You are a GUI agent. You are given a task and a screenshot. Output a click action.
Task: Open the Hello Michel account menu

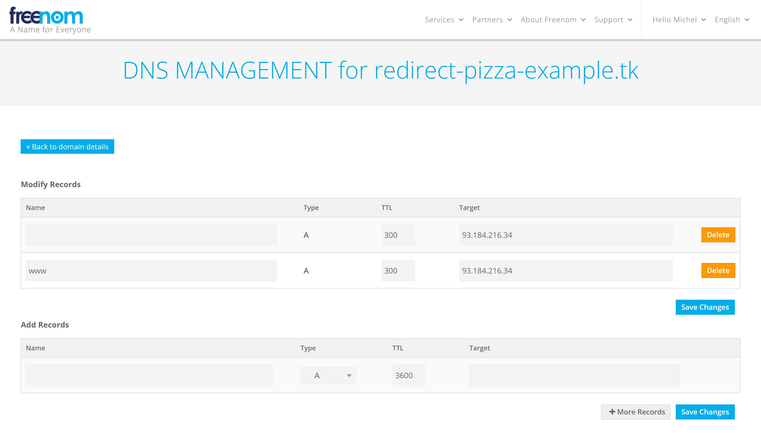[x=679, y=20]
